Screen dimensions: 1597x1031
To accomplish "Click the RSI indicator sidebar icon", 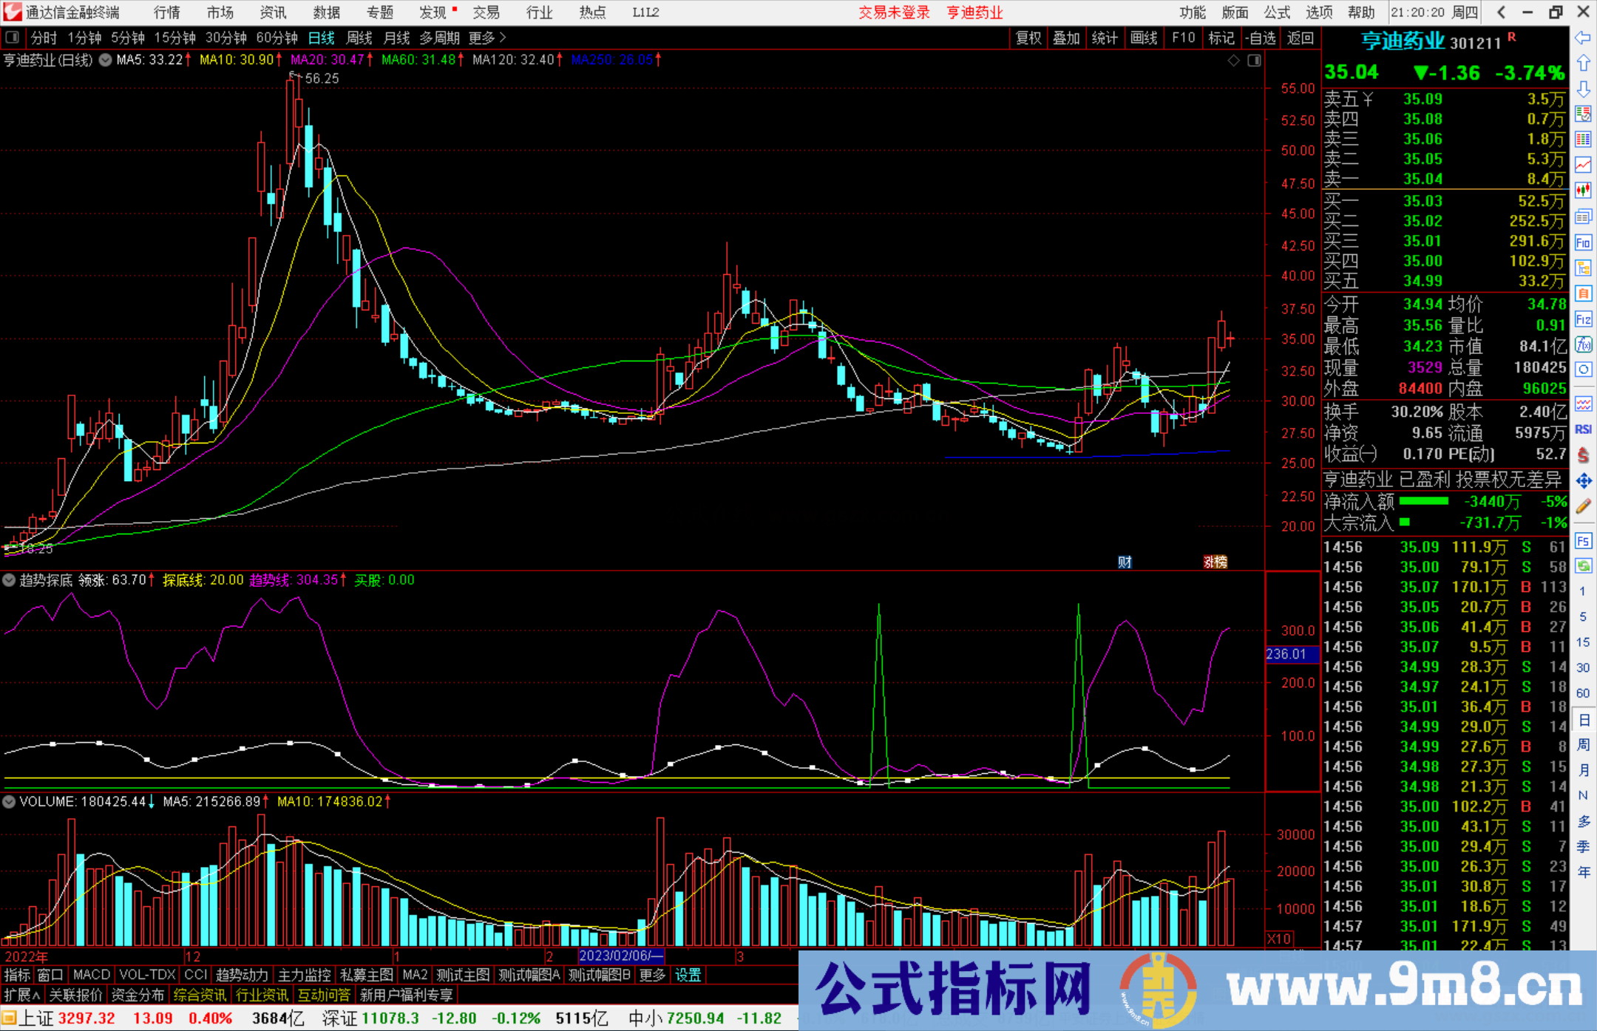I will click(1583, 429).
